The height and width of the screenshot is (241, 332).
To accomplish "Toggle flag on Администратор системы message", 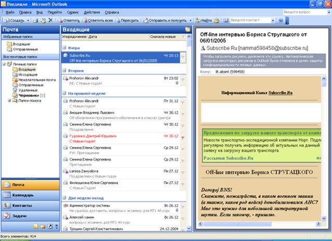I will pos(183,207).
